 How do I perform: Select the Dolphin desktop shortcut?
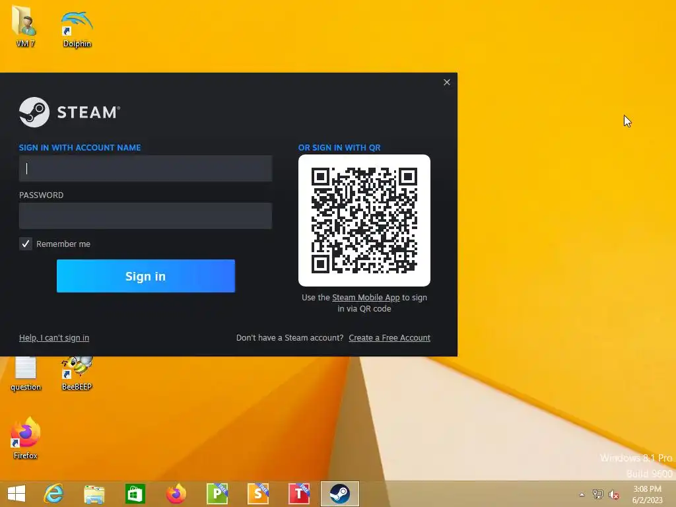[x=77, y=29]
